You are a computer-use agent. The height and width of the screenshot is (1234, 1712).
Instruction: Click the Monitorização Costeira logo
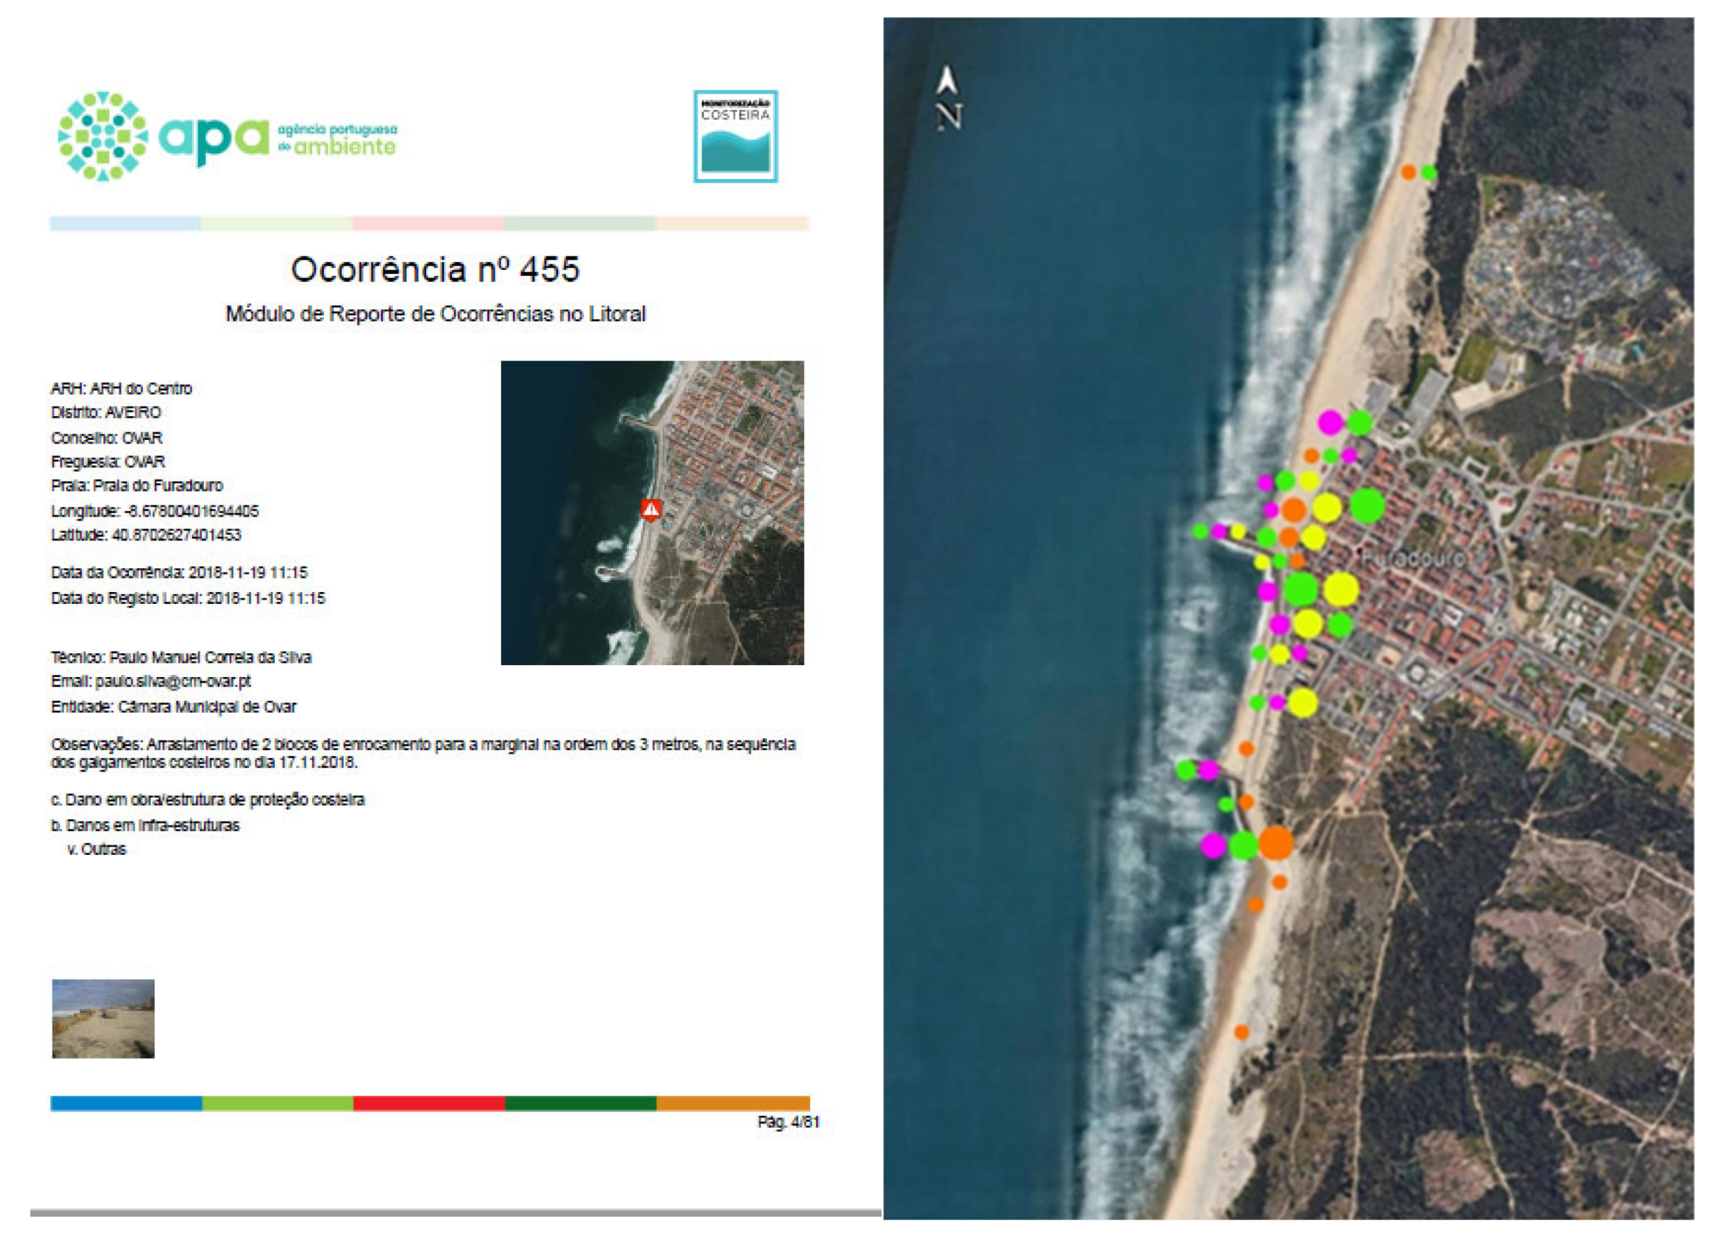pos(735,136)
